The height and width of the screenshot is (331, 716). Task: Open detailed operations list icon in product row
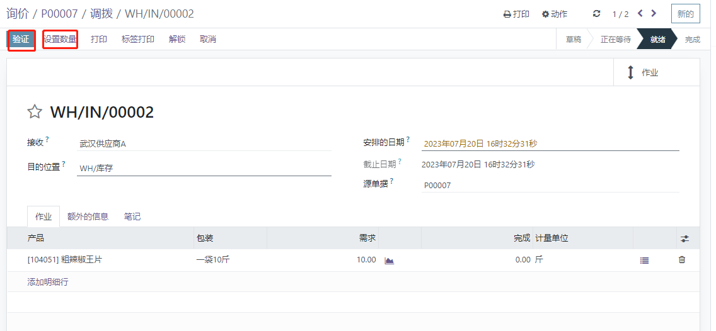644,260
